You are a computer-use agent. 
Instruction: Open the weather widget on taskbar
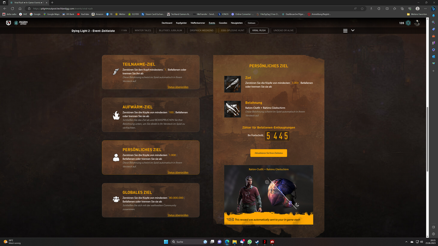[x=12, y=242]
